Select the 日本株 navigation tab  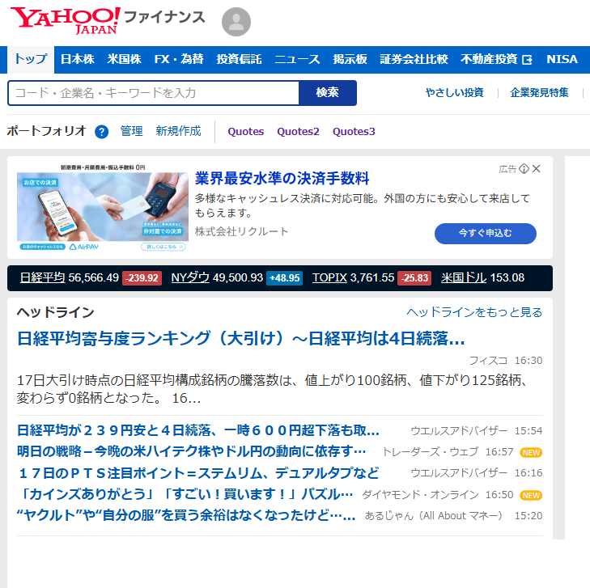click(x=78, y=60)
